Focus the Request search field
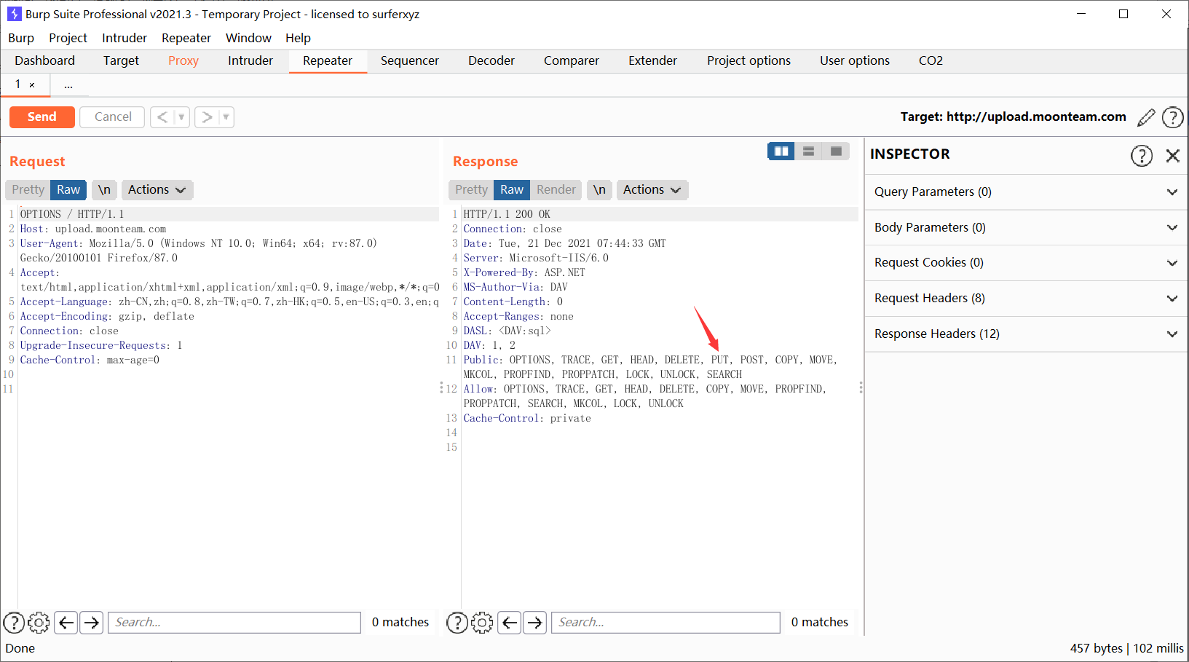 click(234, 623)
